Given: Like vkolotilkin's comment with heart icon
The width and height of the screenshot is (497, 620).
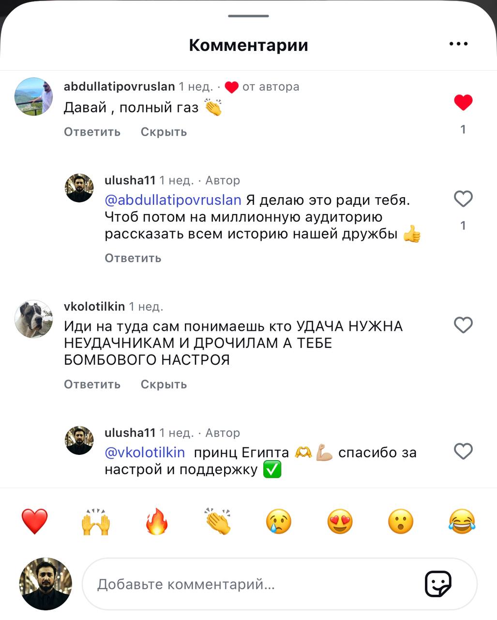Looking at the screenshot, I should pyautogui.click(x=463, y=325).
